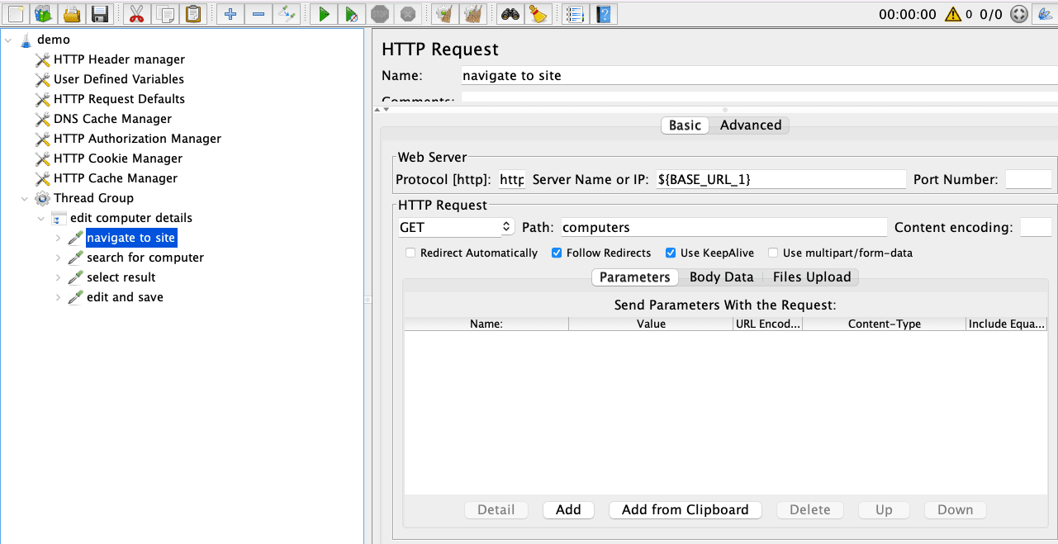This screenshot has height=544, width=1058.
Task: Collapse all tree nodes with minus icon
Action: pyautogui.click(x=258, y=13)
